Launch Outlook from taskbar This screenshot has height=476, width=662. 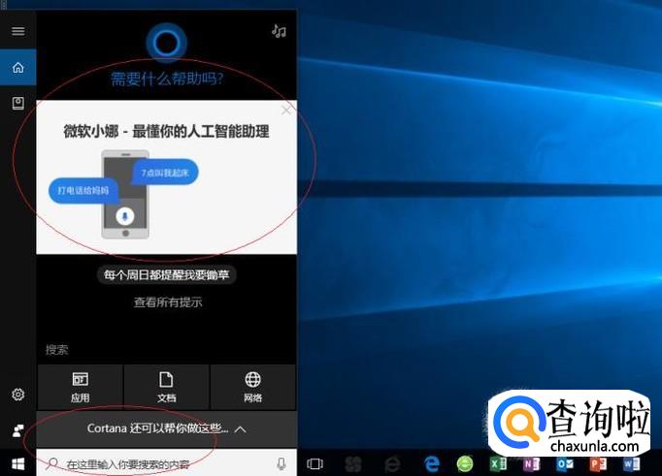[x=565, y=464]
